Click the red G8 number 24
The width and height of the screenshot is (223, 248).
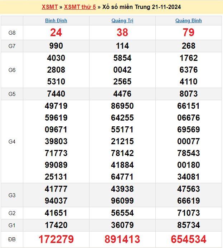click(x=56, y=33)
